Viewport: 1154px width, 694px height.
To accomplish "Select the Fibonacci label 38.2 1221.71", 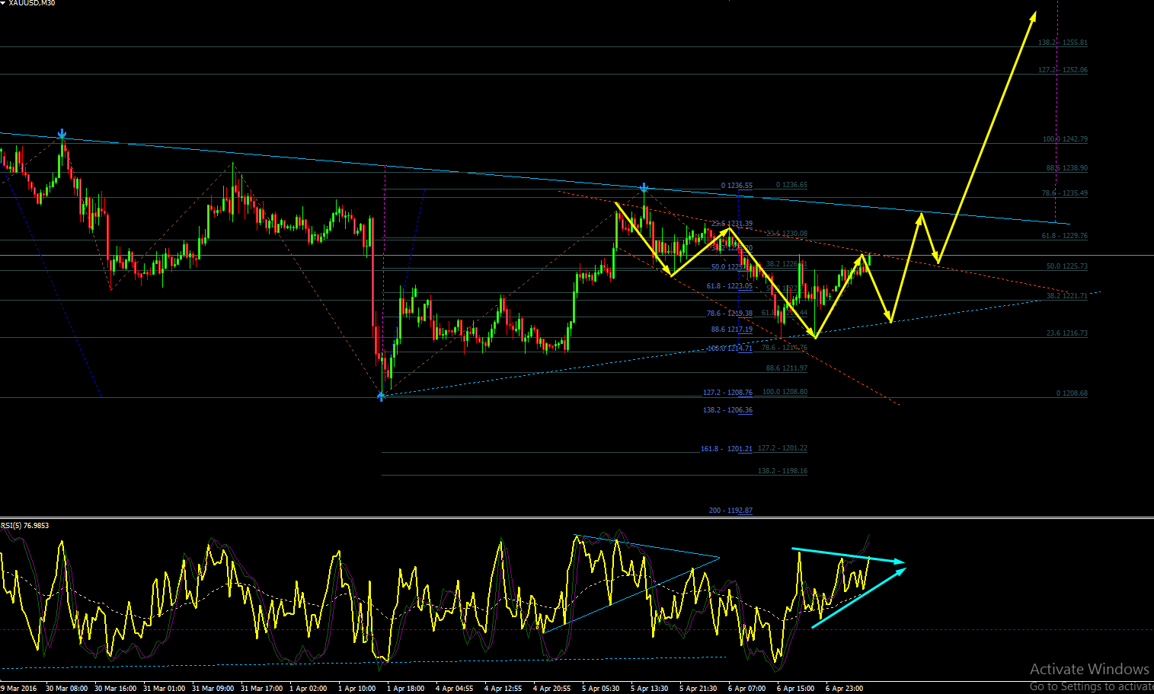I will tap(1067, 295).
